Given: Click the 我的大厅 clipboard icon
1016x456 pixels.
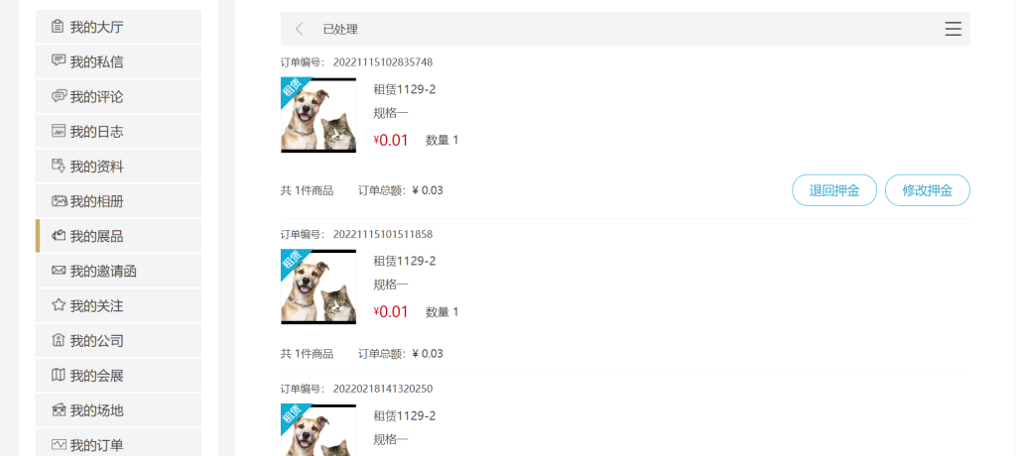Looking at the screenshot, I should [59, 27].
